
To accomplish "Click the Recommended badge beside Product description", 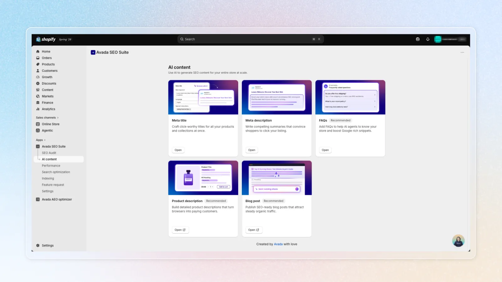I will [x=216, y=201].
